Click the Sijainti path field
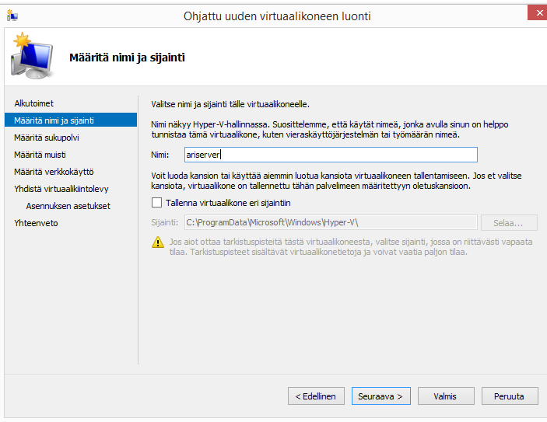The width and height of the screenshot is (547, 422). click(x=331, y=222)
